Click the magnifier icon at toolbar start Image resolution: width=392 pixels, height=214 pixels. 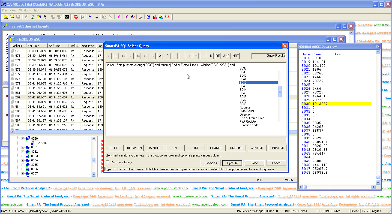[6, 17]
